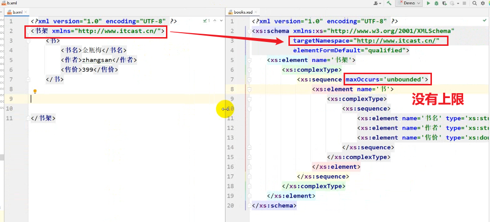Open the Demo run configuration dropdown

pos(409,3)
